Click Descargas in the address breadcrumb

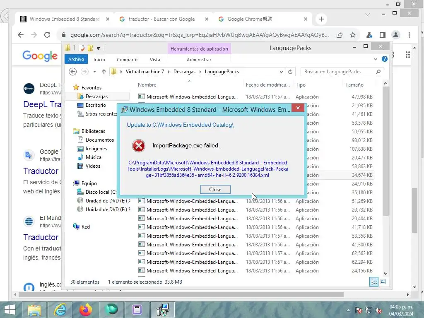pos(184,72)
